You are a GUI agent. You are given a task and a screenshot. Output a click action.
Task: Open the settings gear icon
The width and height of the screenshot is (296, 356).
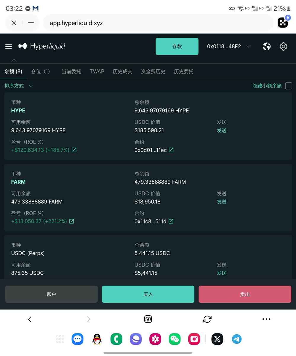284,46
